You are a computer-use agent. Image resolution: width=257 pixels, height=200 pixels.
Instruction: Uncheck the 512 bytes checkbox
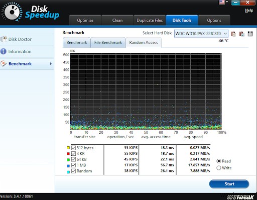[73, 148]
